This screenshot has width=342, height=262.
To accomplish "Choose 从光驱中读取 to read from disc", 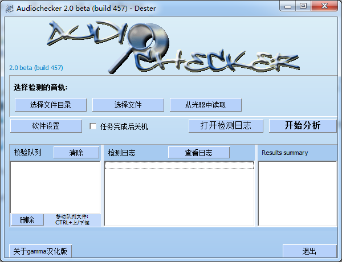I will 205,105.
